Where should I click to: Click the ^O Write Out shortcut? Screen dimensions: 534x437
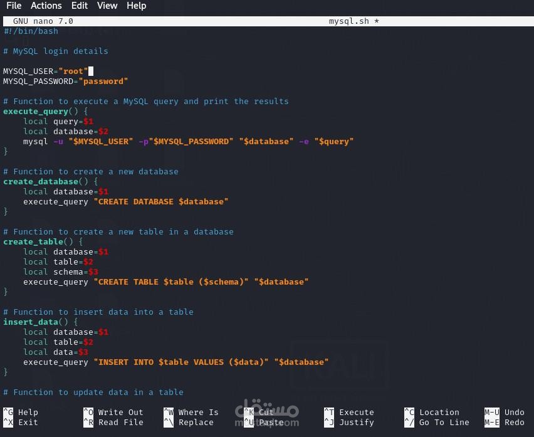coord(113,412)
